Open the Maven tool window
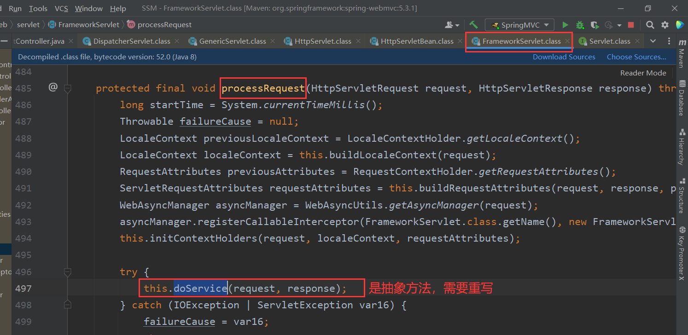Screen dimensions: 688x335 point(682,53)
